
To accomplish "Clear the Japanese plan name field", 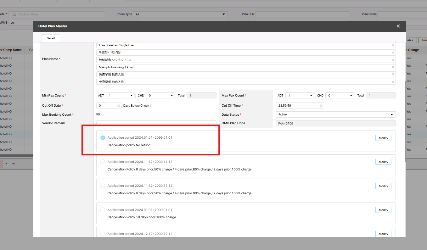I will 393,60.
